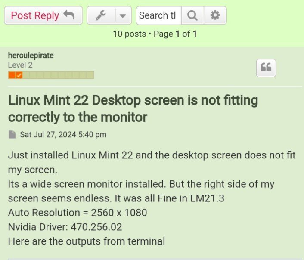Click the document post icon beside the date
Image resolution: width=304 pixels, height=260 pixels.
click(12, 135)
